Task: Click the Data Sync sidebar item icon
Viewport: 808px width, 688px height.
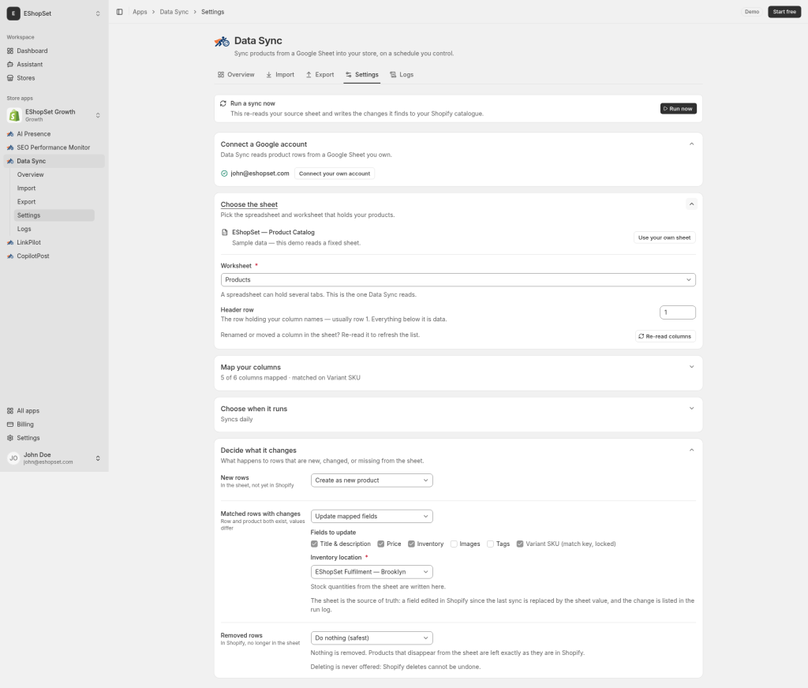Action: coord(10,161)
